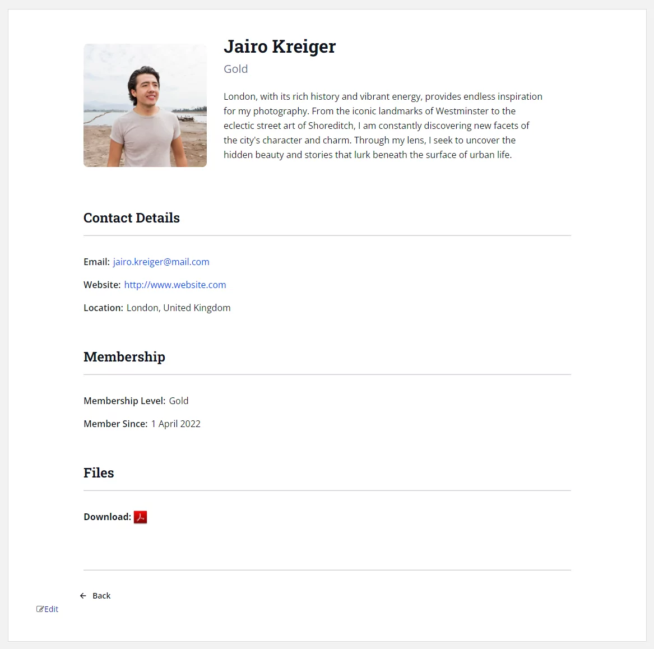654x649 pixels.
Task: Click the Email: label
Action: (96, 262)
